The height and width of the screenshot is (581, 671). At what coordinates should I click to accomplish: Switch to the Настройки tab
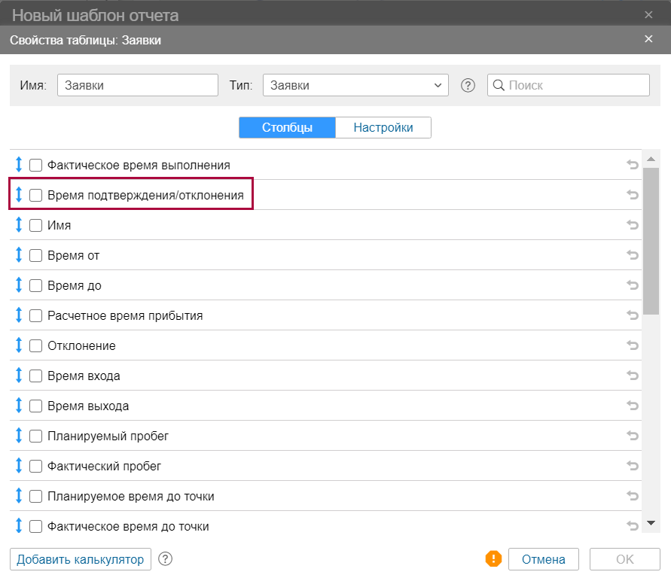(383, 127)
